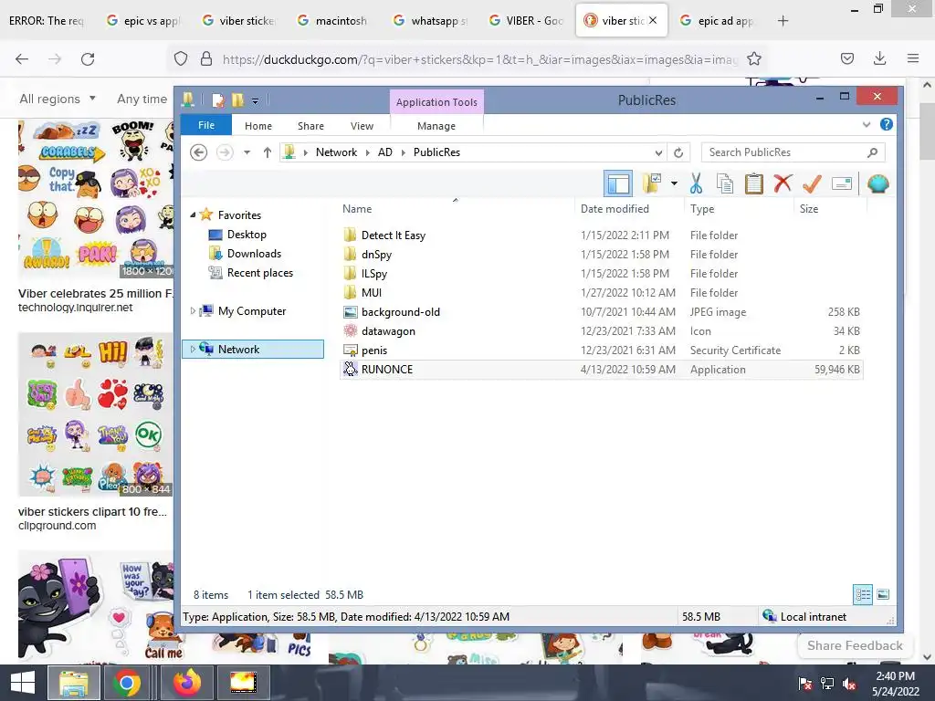Open All regions dropdown in DuckDuckGo
The width and height of the screenshot is (935, 701).
tap(58, 99)
